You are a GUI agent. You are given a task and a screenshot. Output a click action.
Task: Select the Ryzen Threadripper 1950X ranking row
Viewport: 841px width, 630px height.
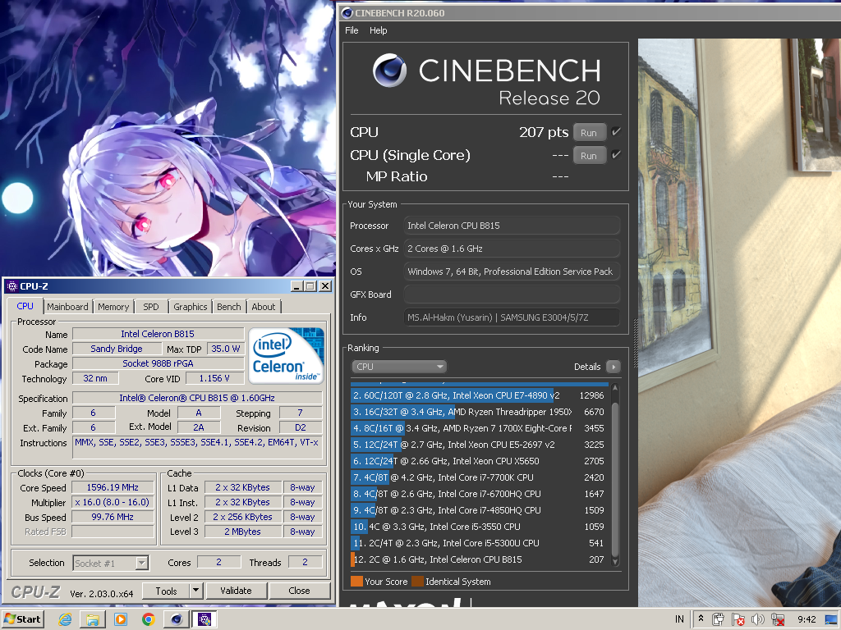click(x=479, y=412)
